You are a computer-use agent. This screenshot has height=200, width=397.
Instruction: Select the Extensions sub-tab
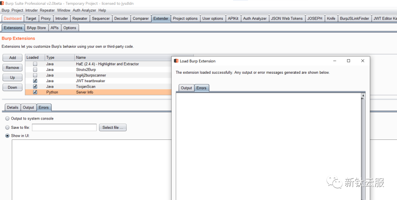pyautogui.click(x=13, y=28)
